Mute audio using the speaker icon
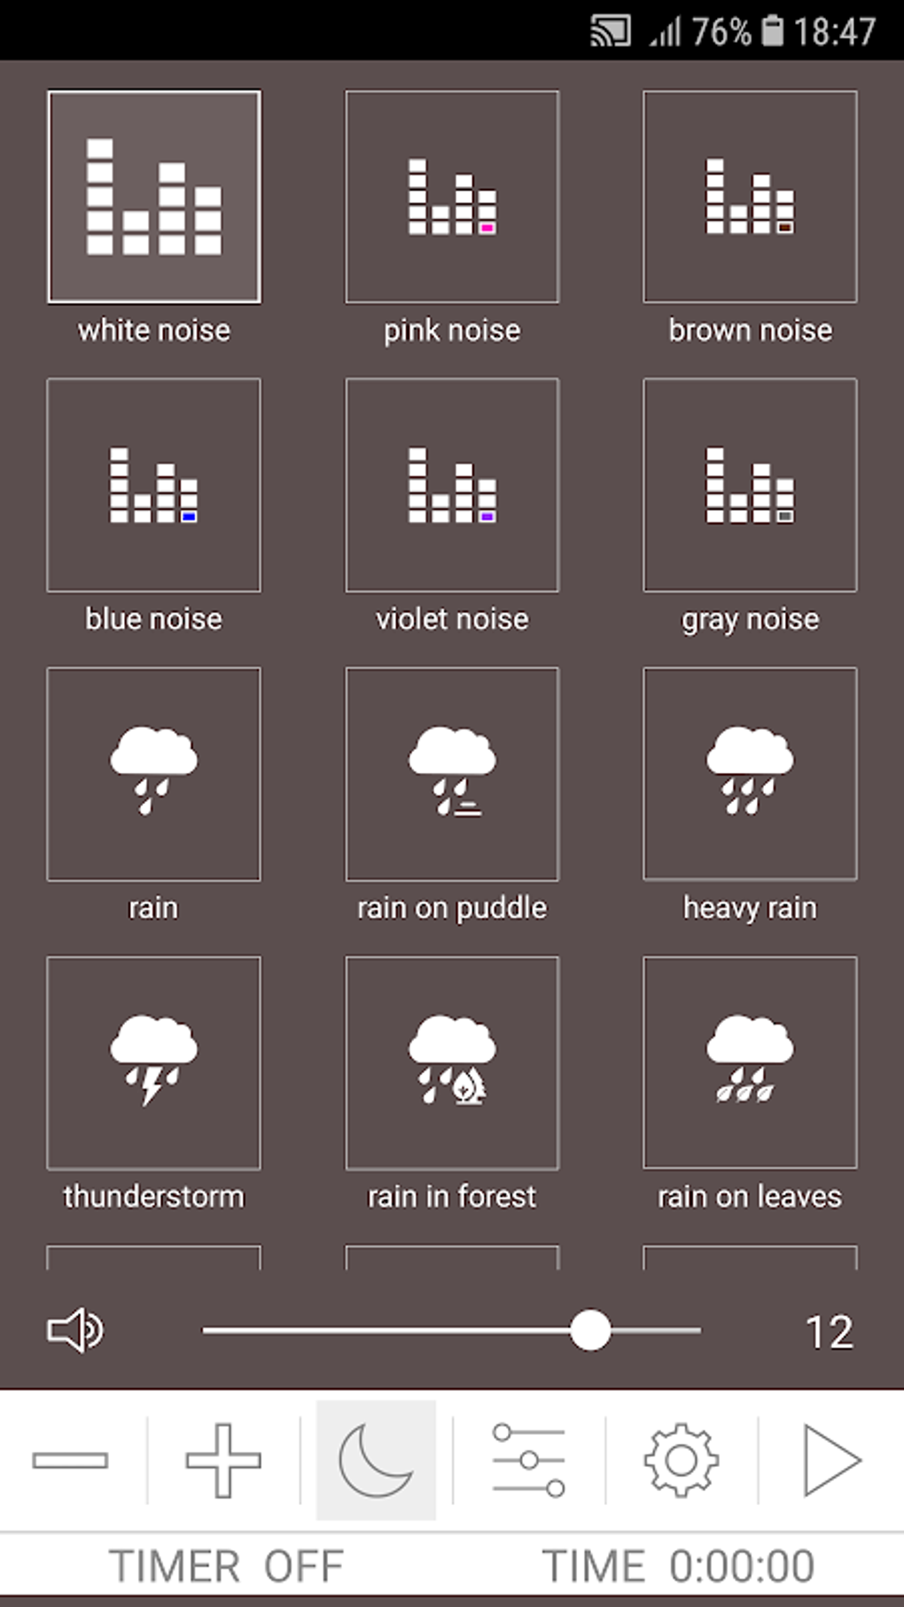Screen dimensions: 904x1607 click(x=75, y=1329)
